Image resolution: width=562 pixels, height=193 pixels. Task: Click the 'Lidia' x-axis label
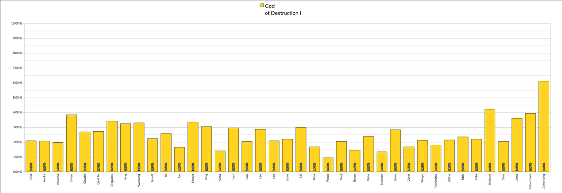click(476, 177)
